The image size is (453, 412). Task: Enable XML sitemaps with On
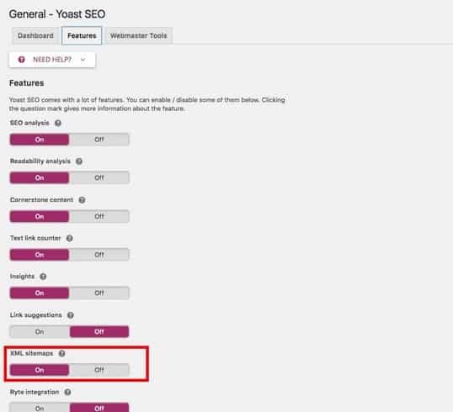click(x=40, y=370)
